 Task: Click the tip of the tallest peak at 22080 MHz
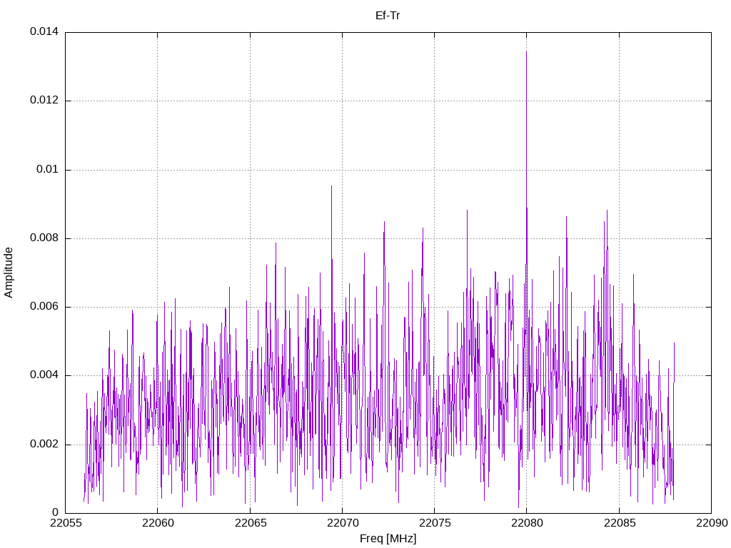tap(526, 51)
